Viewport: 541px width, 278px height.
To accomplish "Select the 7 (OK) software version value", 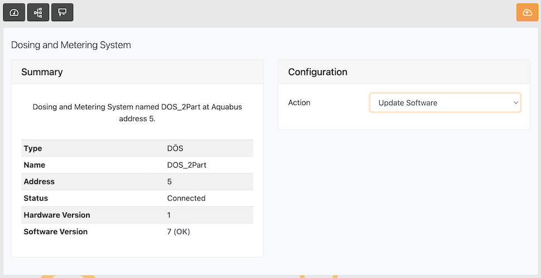I will (178, 232).
